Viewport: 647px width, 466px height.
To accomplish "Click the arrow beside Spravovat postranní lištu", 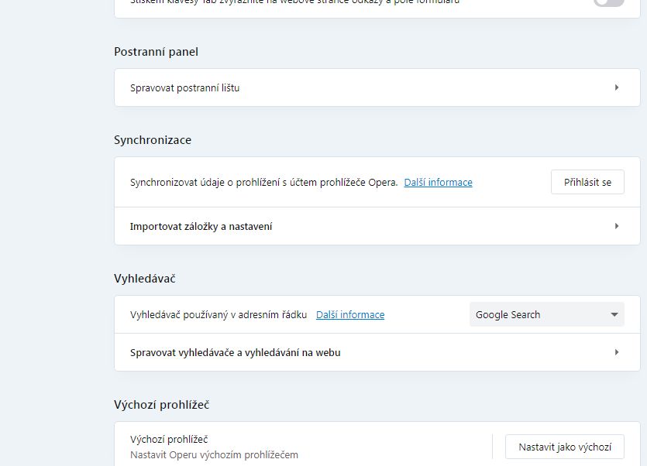I will [617, 87].
